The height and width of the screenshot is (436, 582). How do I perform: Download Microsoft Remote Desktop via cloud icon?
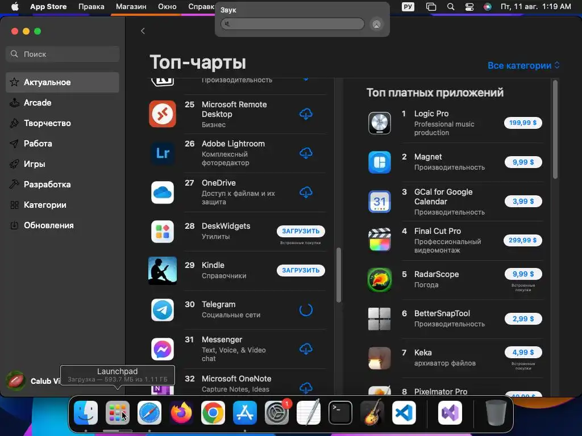coord(306,114)
